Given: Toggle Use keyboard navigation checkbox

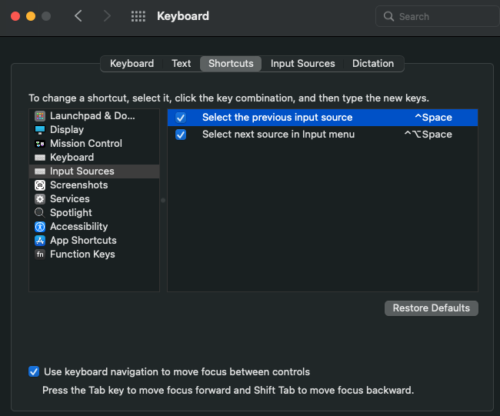Looking at the screenshot, I should click(34, 372).
